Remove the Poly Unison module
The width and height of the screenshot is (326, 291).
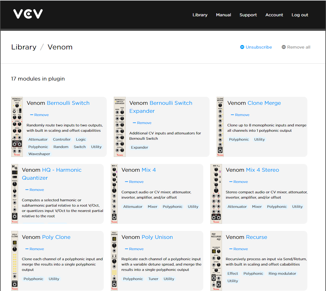tap(134, 249)
